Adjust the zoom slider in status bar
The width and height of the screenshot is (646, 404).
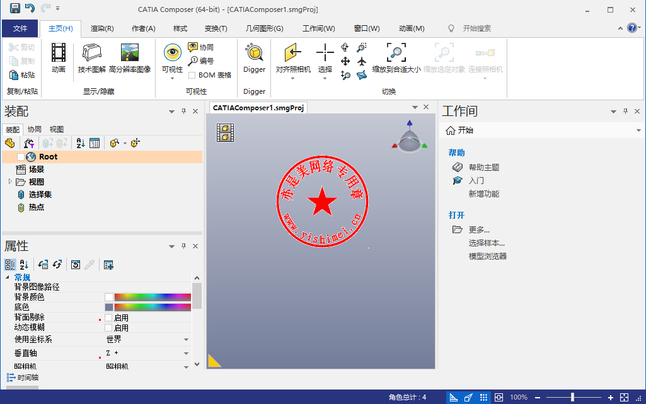[572, 398]
